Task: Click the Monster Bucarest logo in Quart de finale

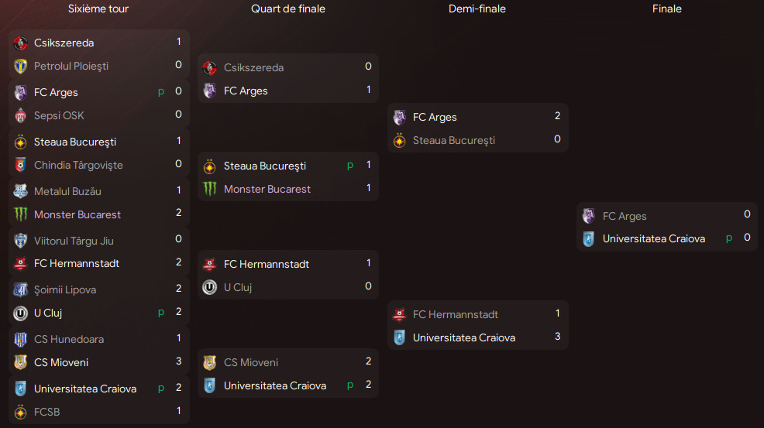Action: coord(210,189)
